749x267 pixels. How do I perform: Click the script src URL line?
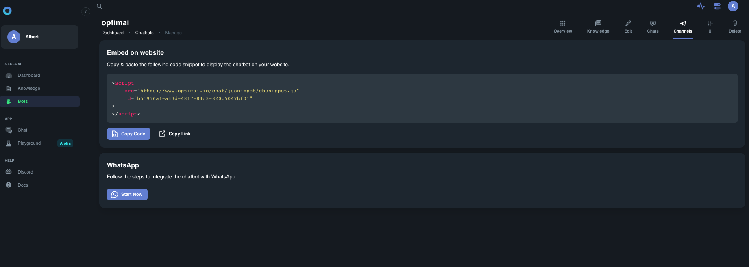[212, 91]
